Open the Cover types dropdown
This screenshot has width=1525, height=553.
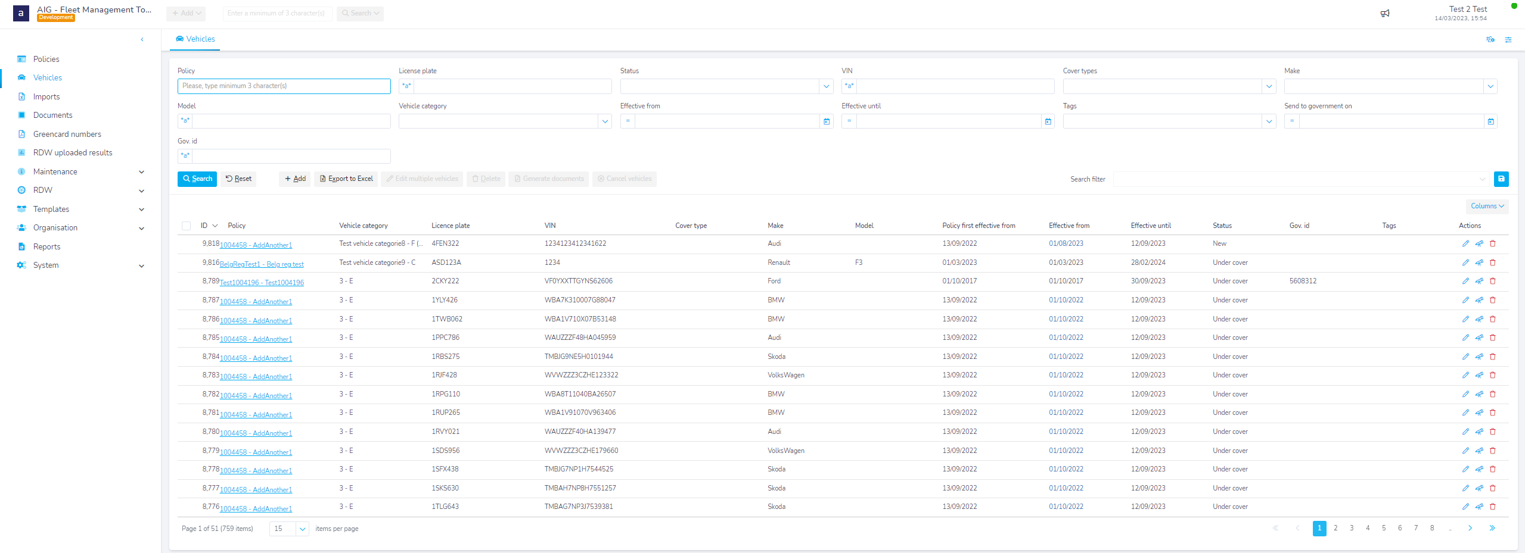(1269, 86)
